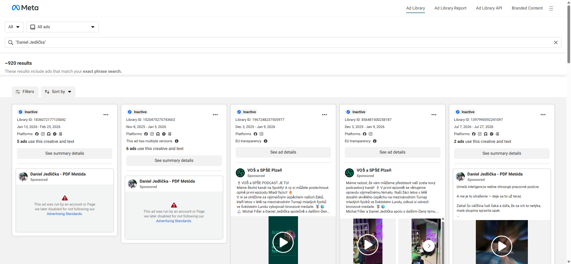Open the Filters panel

[25, 92]
